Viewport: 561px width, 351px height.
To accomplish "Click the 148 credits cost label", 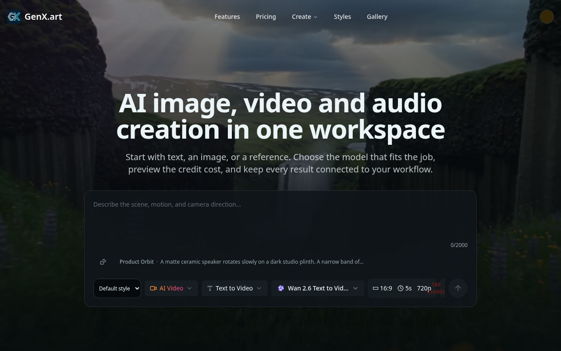I will tap(436, 288).
